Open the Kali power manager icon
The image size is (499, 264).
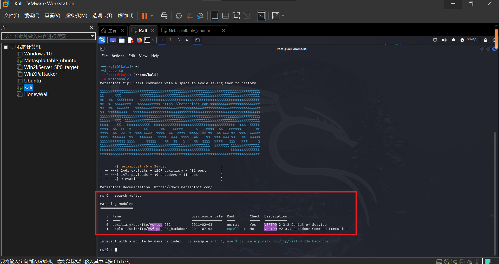coord(462,40)
